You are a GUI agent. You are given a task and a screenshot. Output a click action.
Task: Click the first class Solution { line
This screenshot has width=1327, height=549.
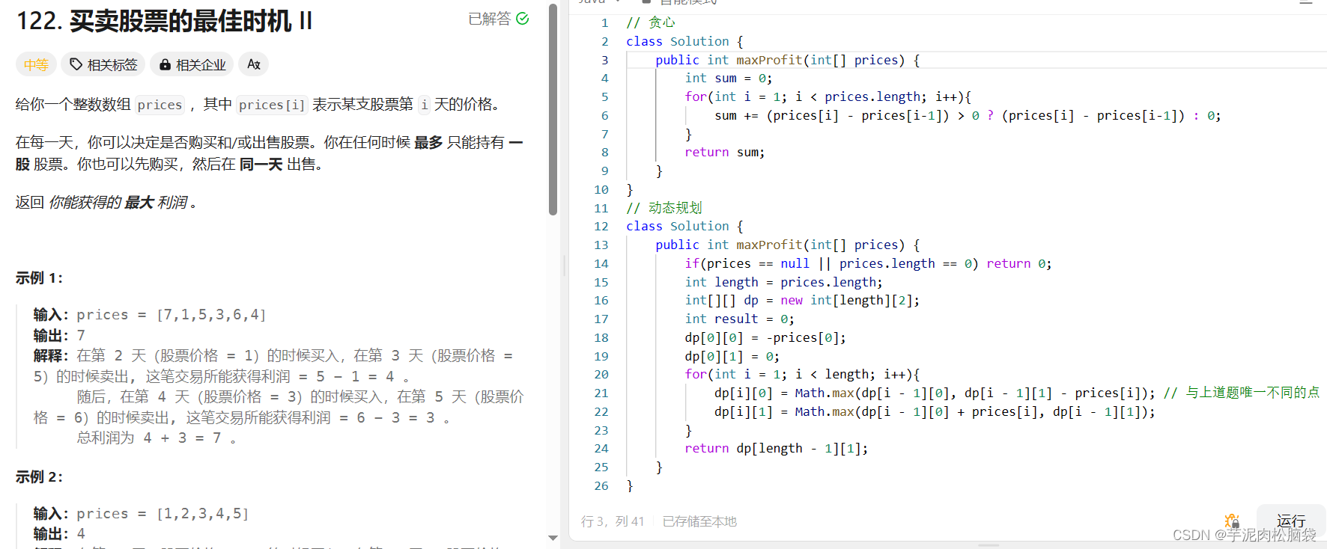[x=684, y=42]
